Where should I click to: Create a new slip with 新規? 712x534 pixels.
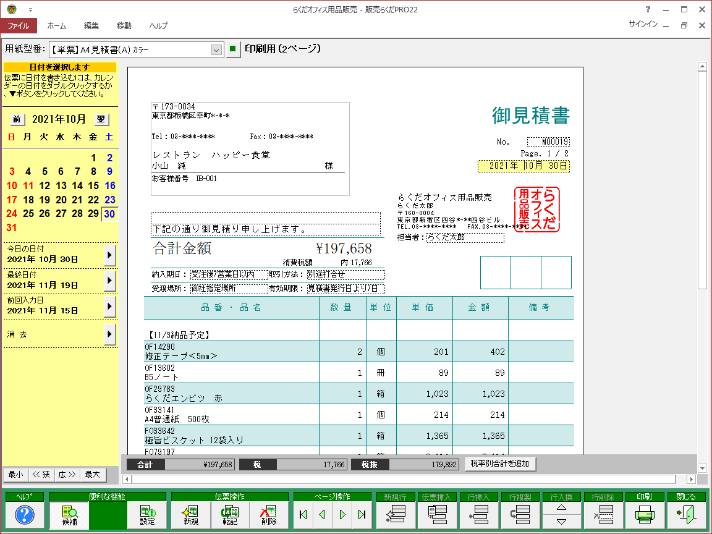click(x=191, y=515)
